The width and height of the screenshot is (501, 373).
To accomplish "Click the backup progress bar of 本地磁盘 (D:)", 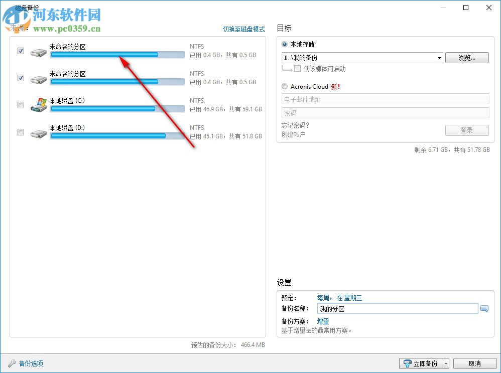I will click(x=117, y=136).
